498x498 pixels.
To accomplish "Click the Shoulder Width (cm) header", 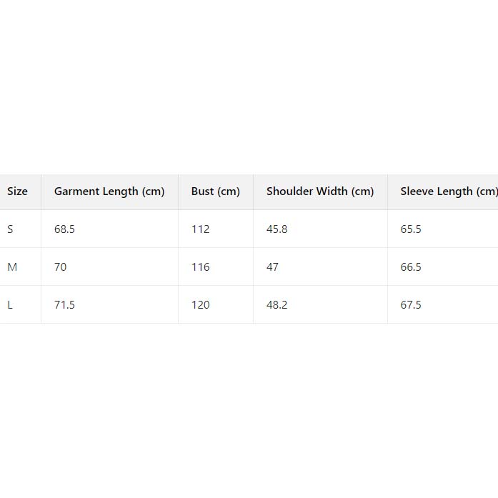I will coord(320,191).
